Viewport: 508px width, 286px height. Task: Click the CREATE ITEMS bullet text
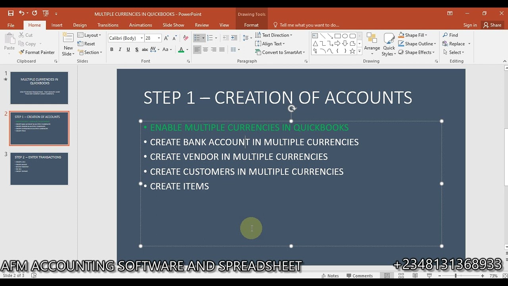(179, 186)
